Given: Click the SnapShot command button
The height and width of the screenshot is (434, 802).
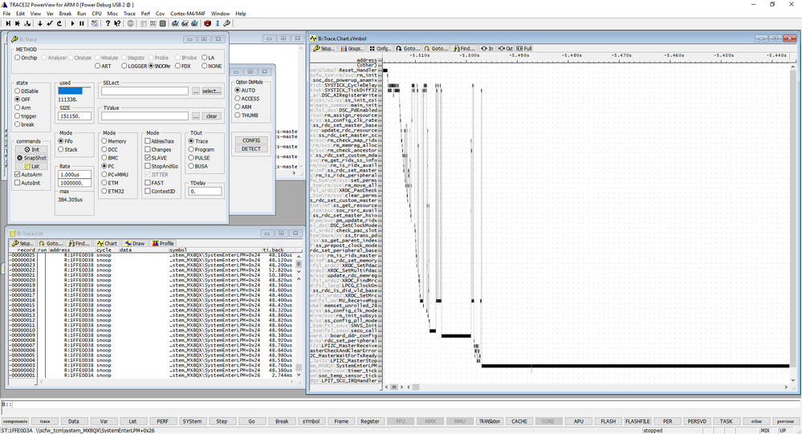Looking at the screenshot, I should coord(32,158).
